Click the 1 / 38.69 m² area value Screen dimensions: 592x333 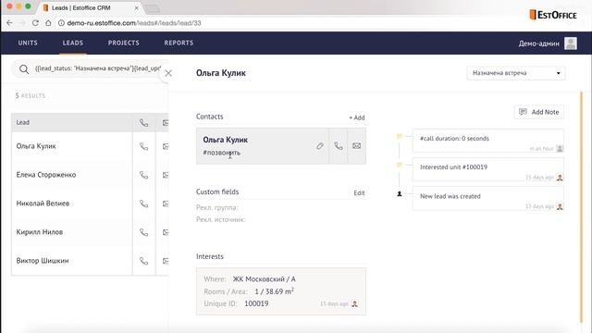[x=274, y=291]
